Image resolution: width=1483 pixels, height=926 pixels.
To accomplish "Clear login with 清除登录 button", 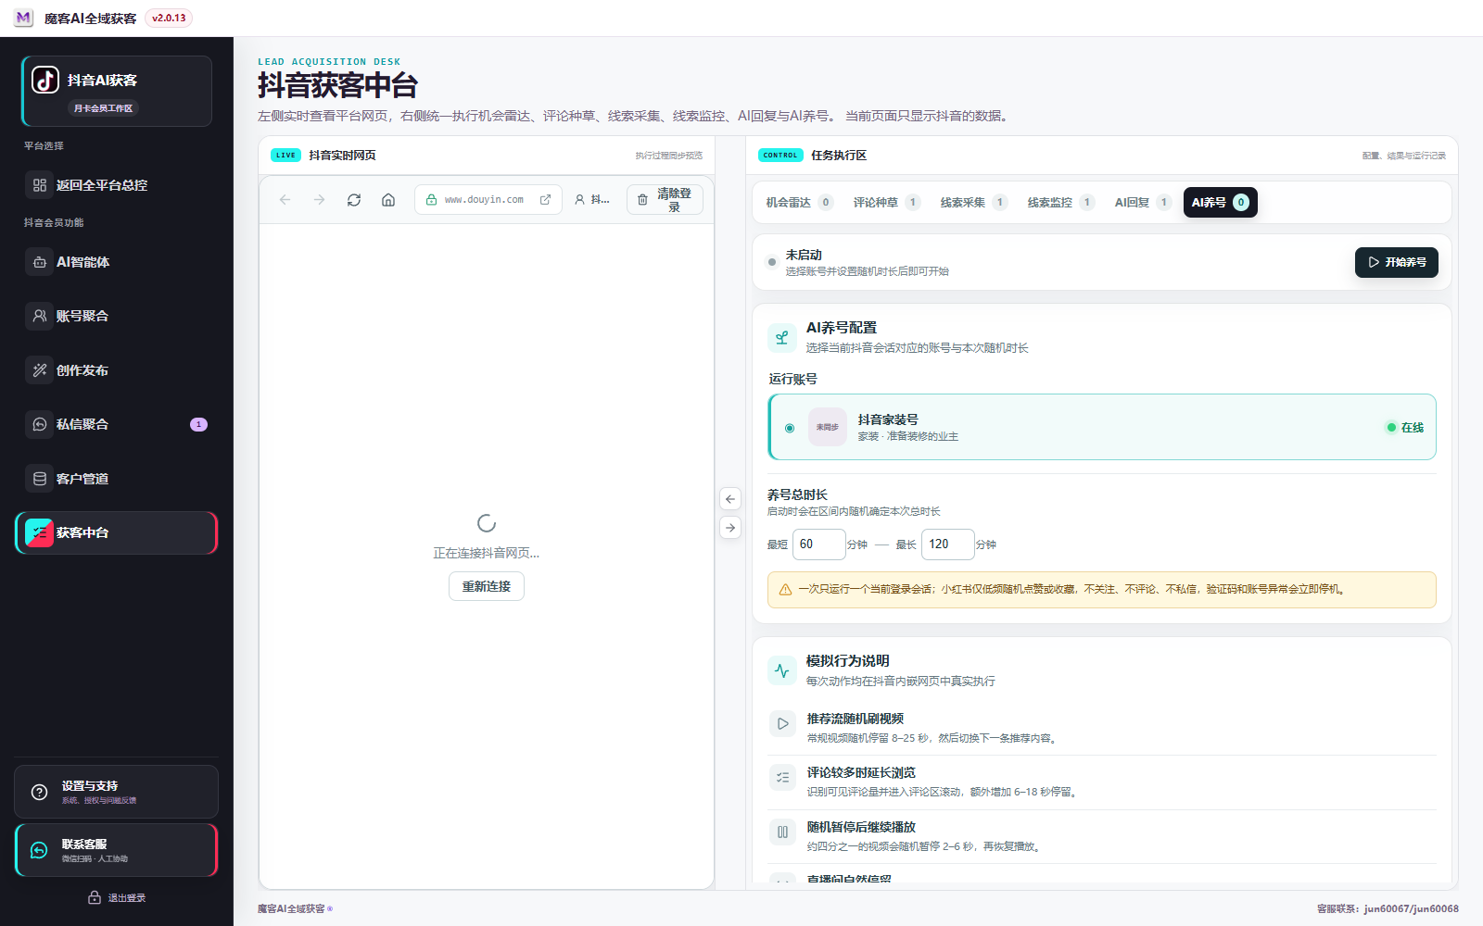I will click(665, 200).
